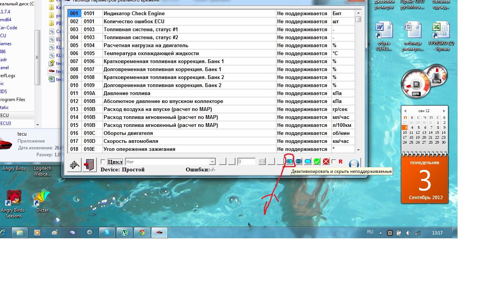Click the Skype icon in the taskbar
486x304 pixels.
(107, 233)
